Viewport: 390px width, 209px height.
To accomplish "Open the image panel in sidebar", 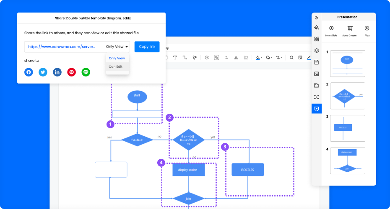I will click(x=317, y=74).
